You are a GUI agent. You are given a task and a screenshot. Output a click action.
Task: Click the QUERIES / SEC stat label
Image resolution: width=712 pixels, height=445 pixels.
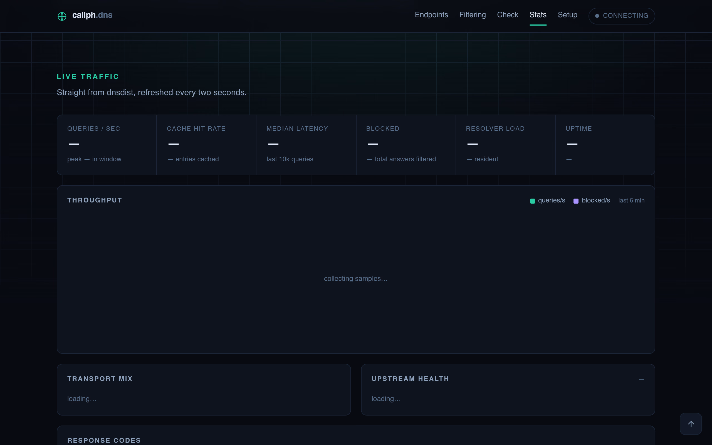tap(93, 128)
